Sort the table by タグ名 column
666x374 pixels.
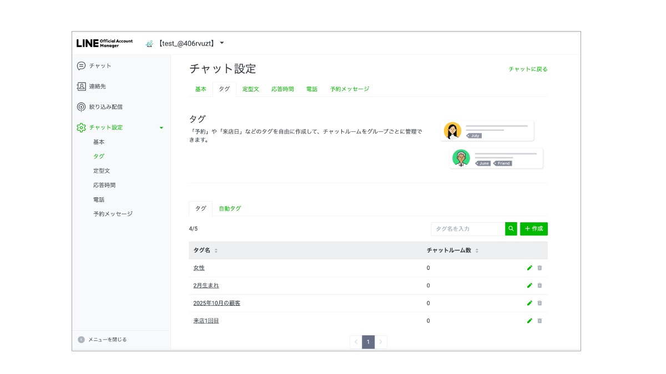(216, 250)
